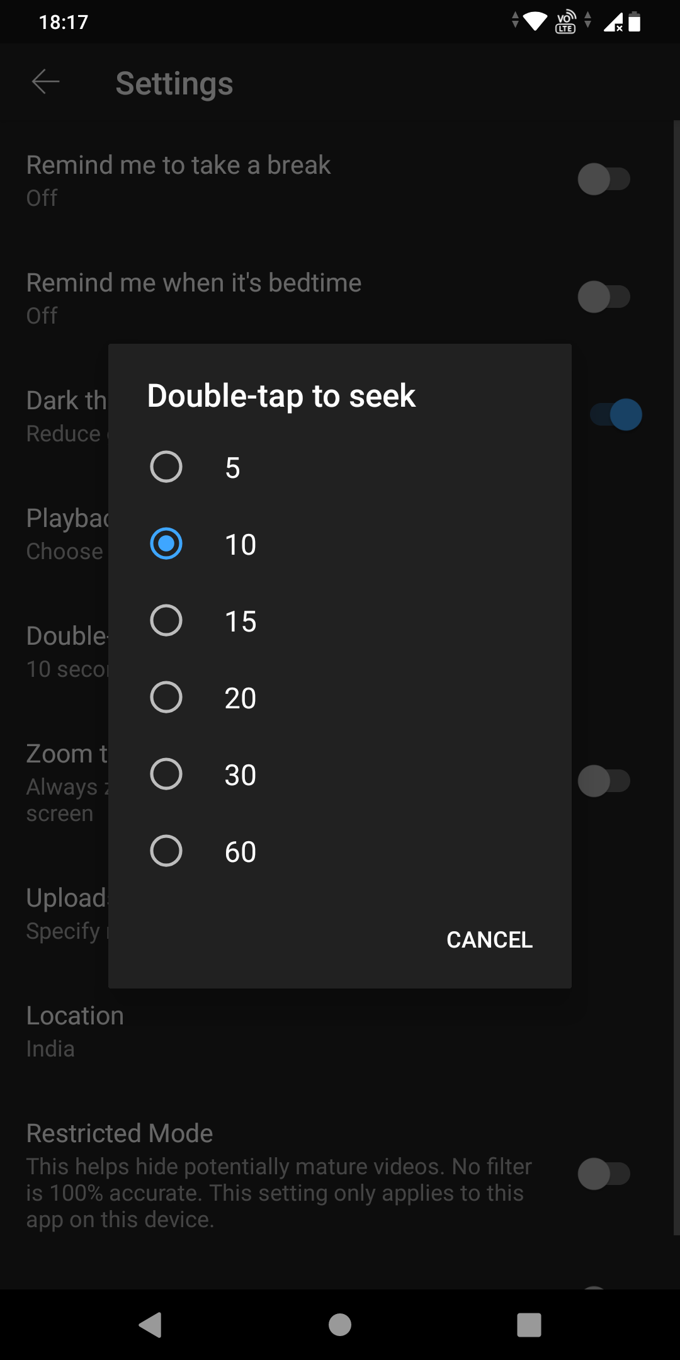Pick the 60 seconds seek option
Image resolution: width=680 pixels, height=1360 pixels.
tap(166, 851)
